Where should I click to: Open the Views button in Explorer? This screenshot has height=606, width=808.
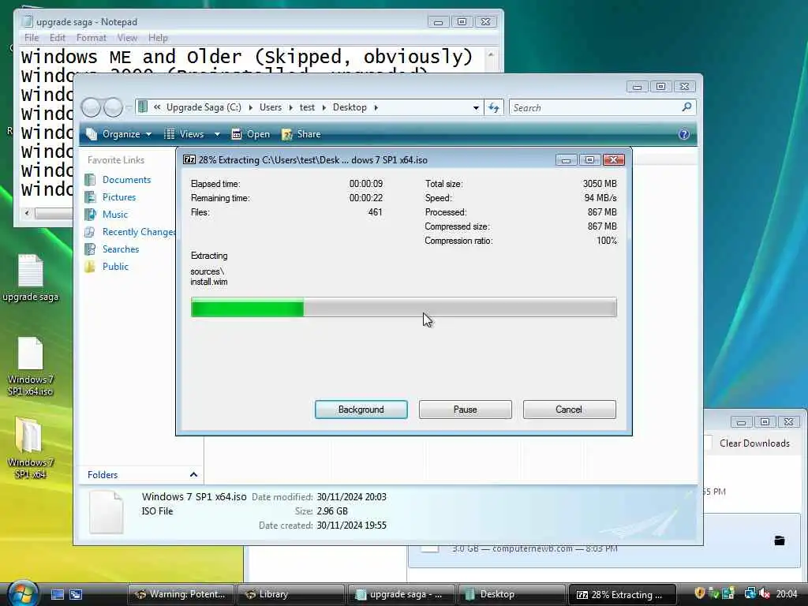(185, 134)
